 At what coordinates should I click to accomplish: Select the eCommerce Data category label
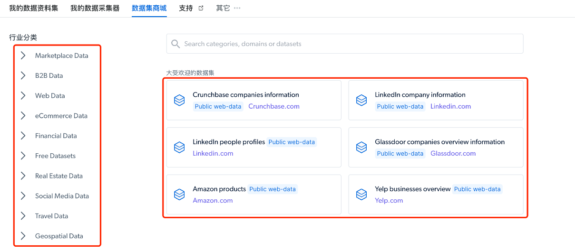[x=61, y=116]
